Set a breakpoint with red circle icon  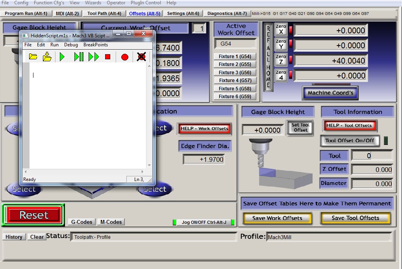pos(125,57)
